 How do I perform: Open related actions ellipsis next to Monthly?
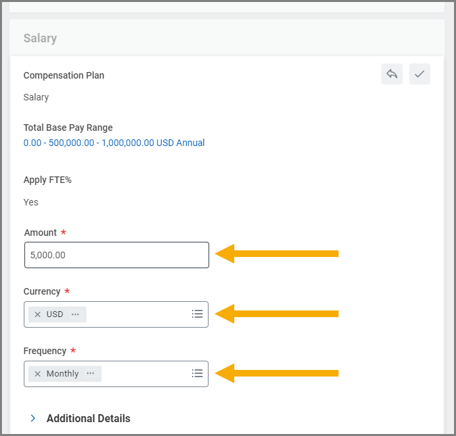pos(90,374)
